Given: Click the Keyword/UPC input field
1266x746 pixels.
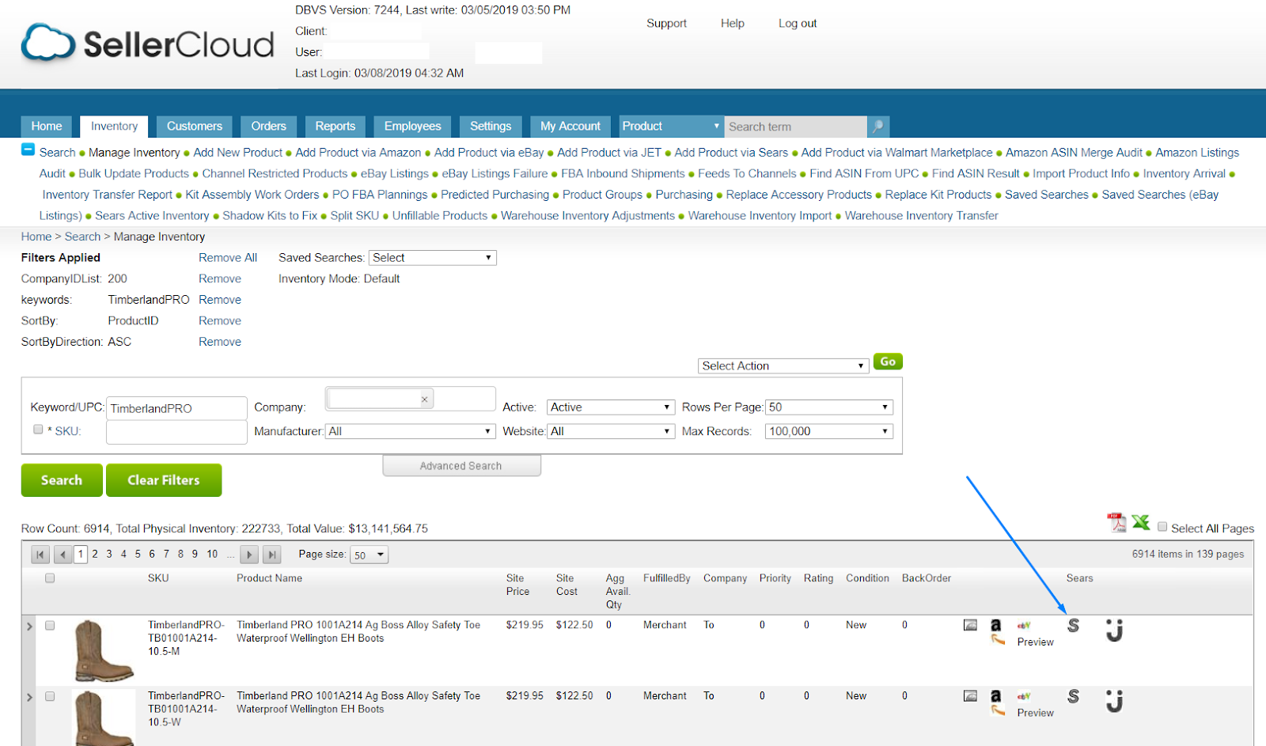Looking at the screenshot, I should [176, 408].
